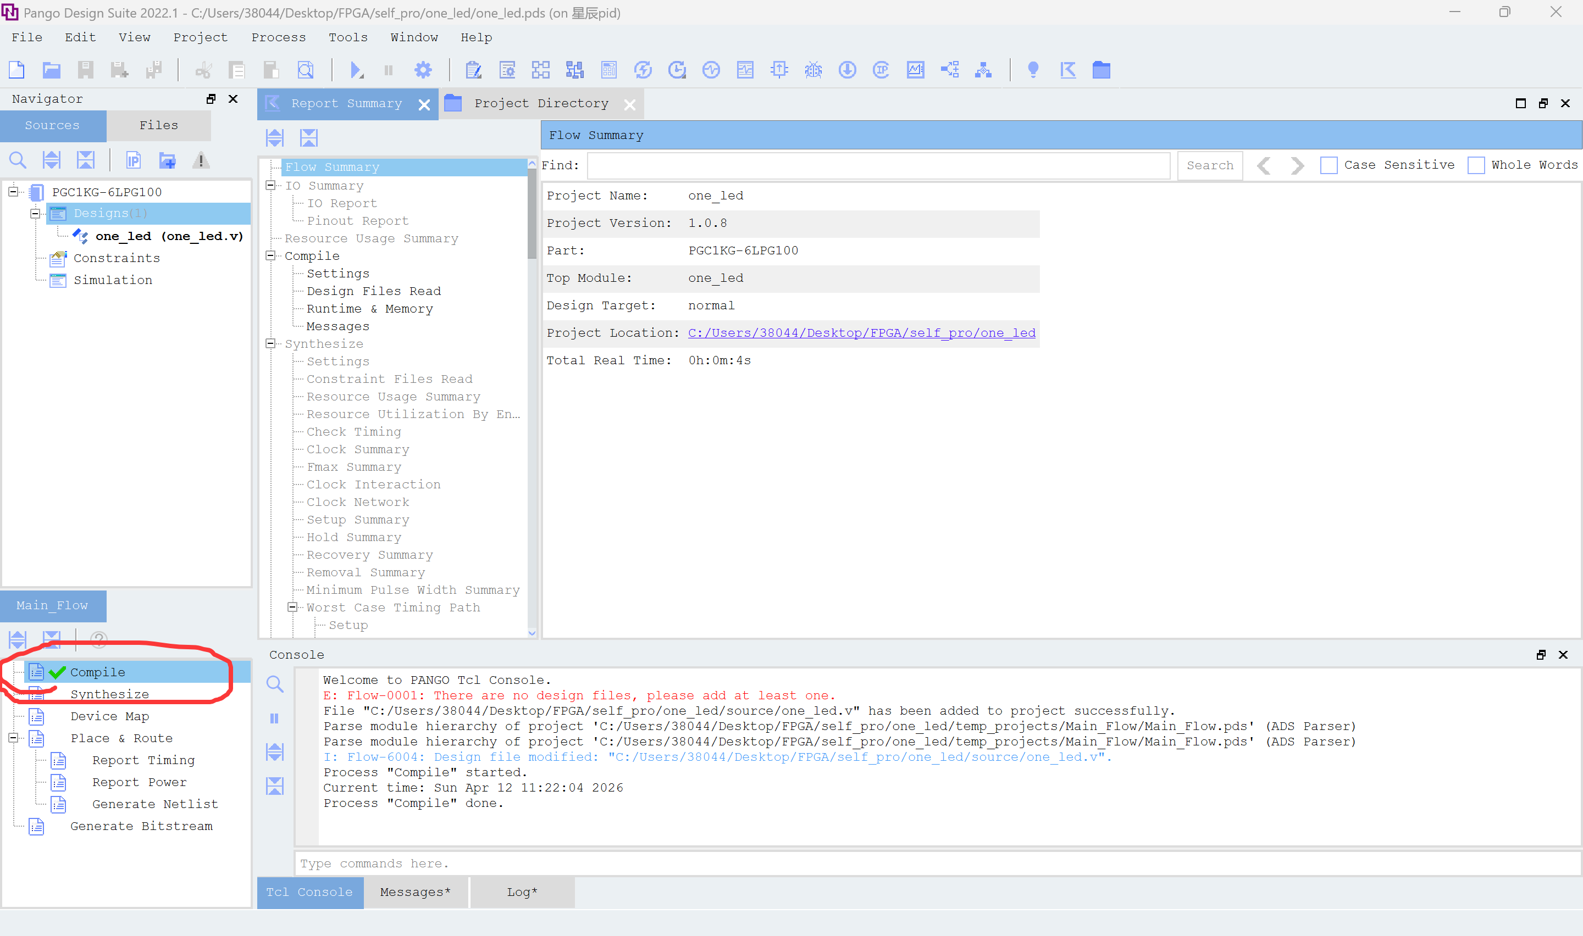1583x936 pixels.
Task: Check the Whole Words checkbox
Action: 1476,165
